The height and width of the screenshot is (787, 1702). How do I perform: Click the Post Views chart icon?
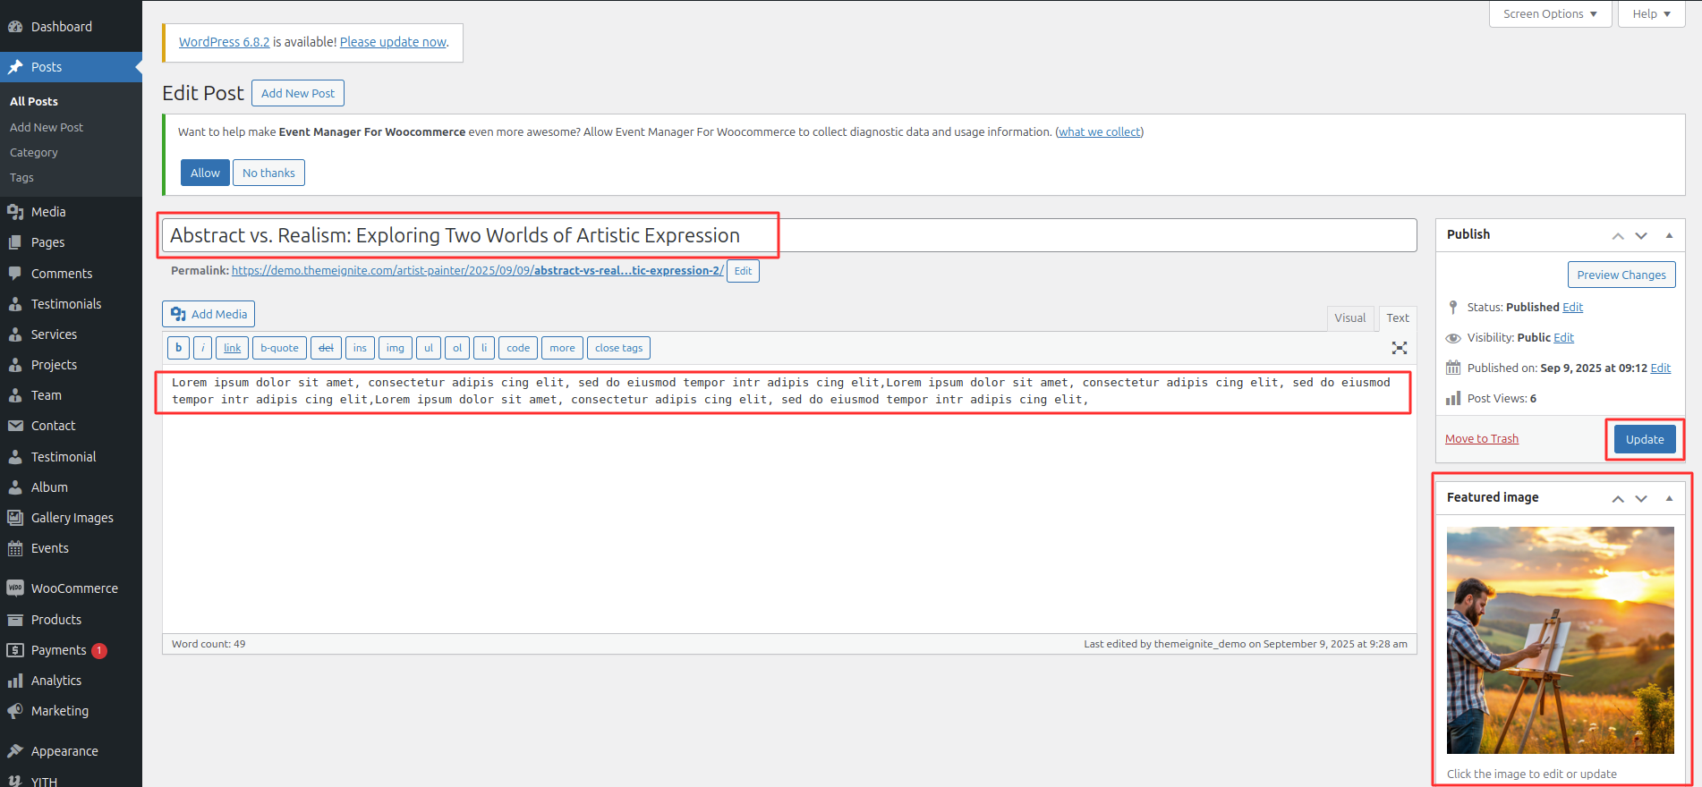tap(1453, 398)
